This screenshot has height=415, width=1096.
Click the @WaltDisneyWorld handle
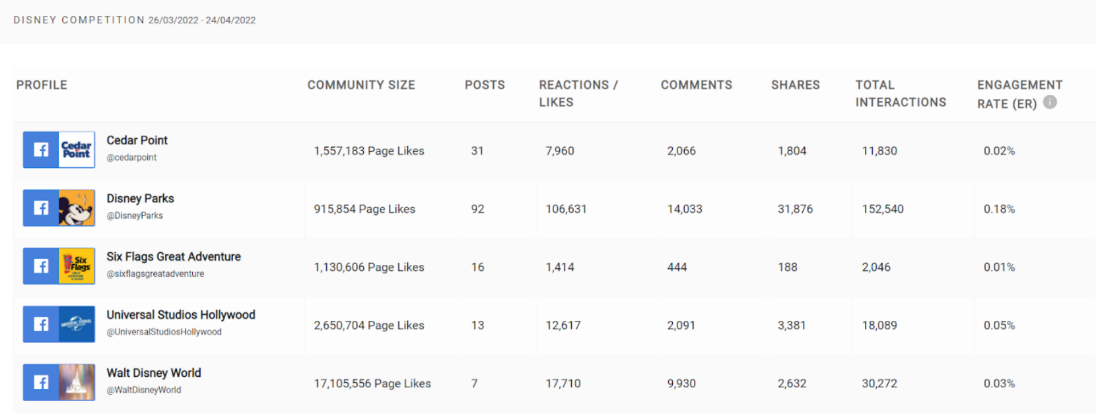[x=144, y=389]
